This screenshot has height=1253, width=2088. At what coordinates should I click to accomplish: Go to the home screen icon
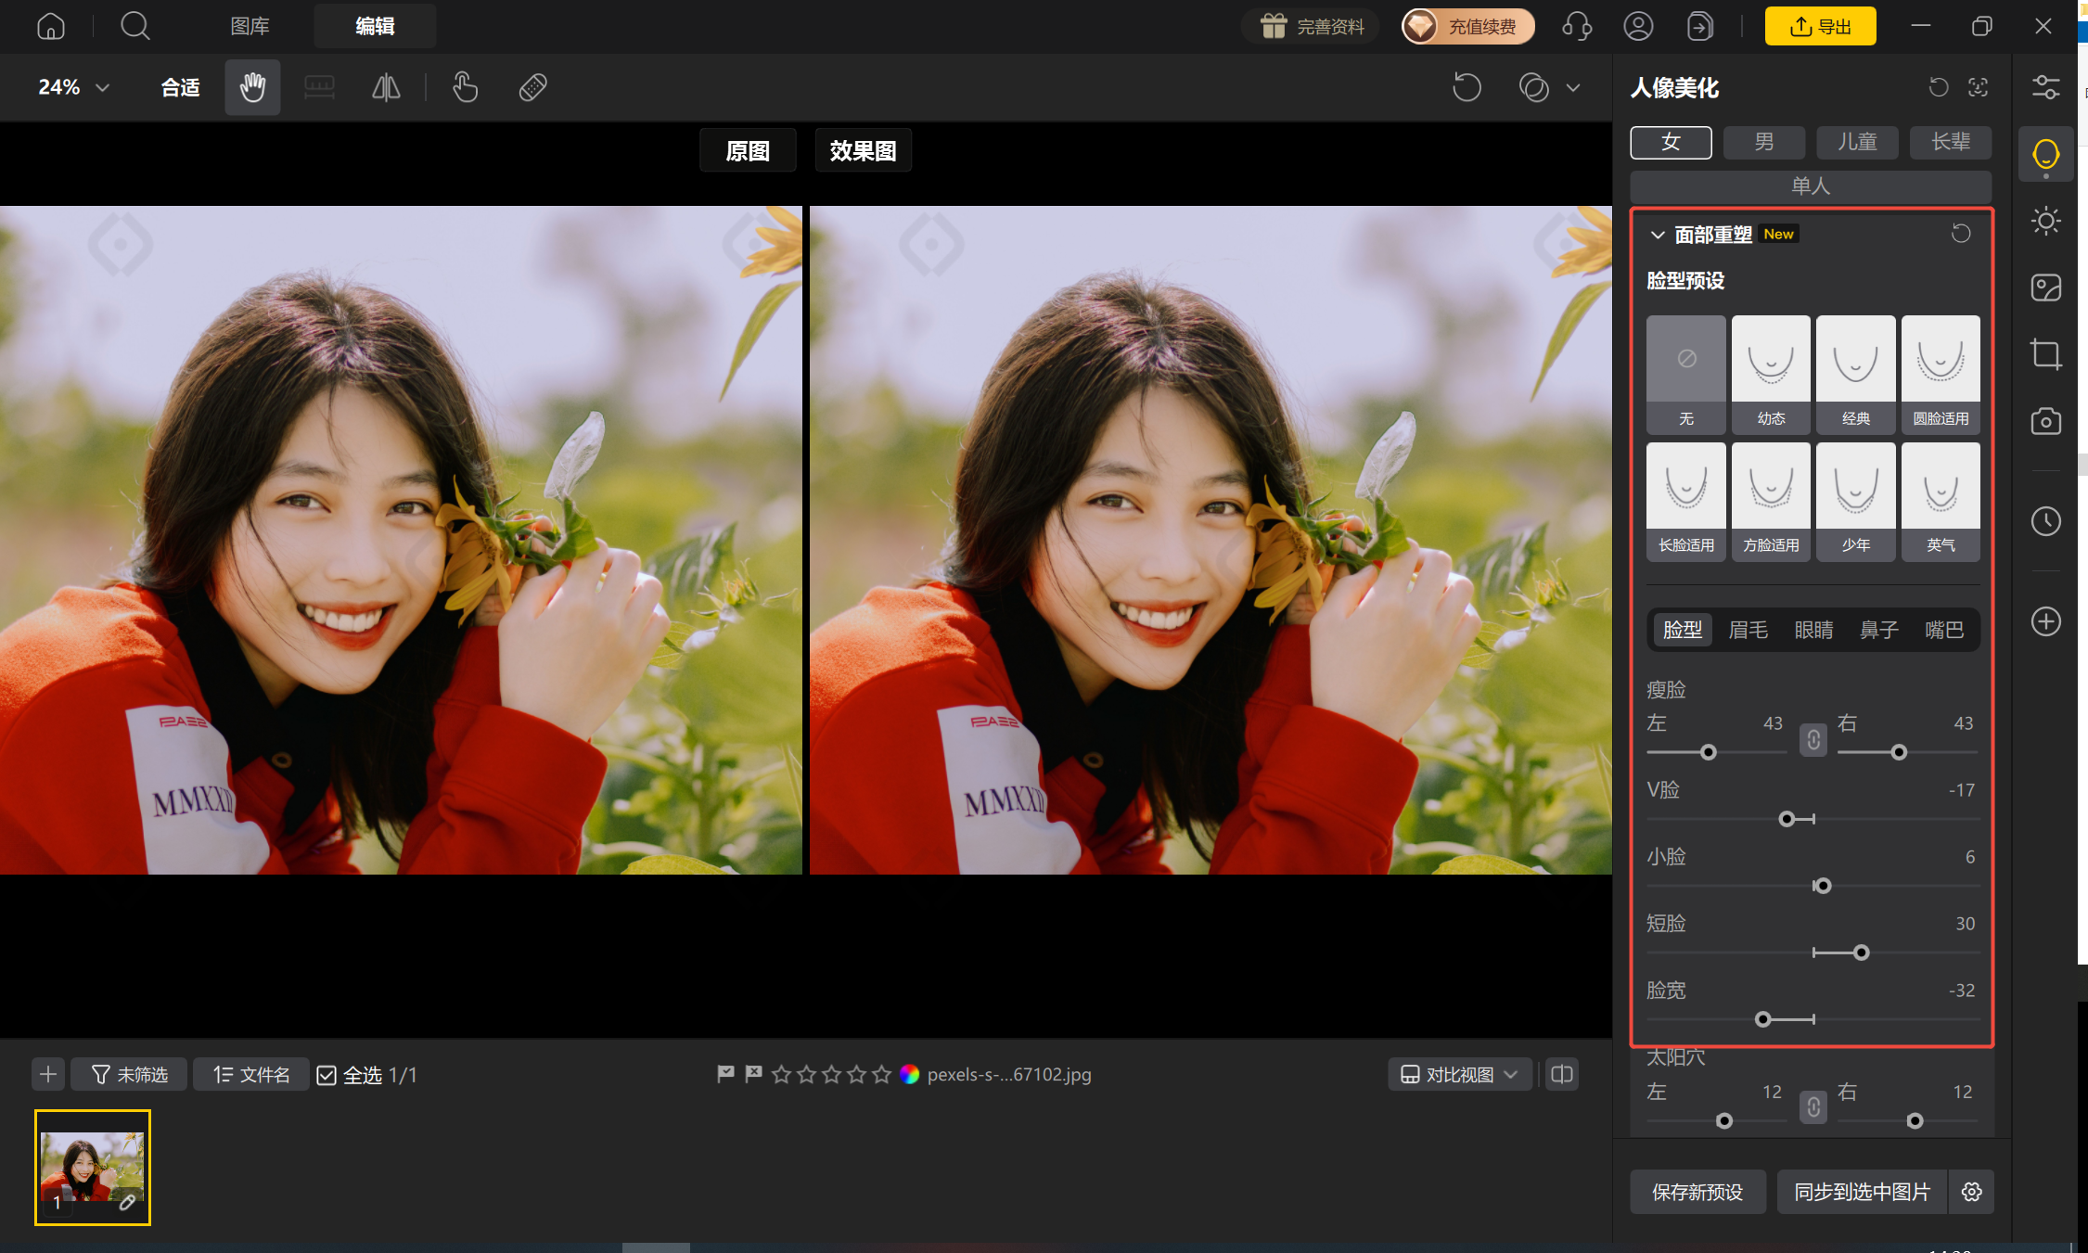51,26
